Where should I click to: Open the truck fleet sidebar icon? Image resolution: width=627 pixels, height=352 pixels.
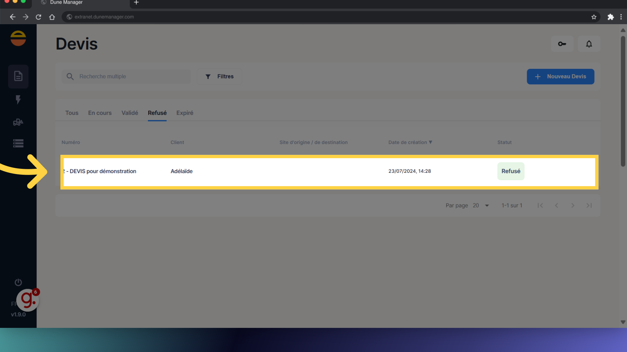point(18,122)
